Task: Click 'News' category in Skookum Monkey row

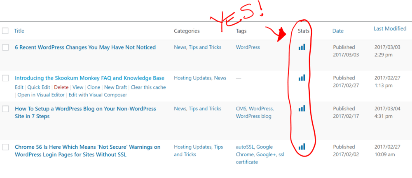Action: coord(220,78)
